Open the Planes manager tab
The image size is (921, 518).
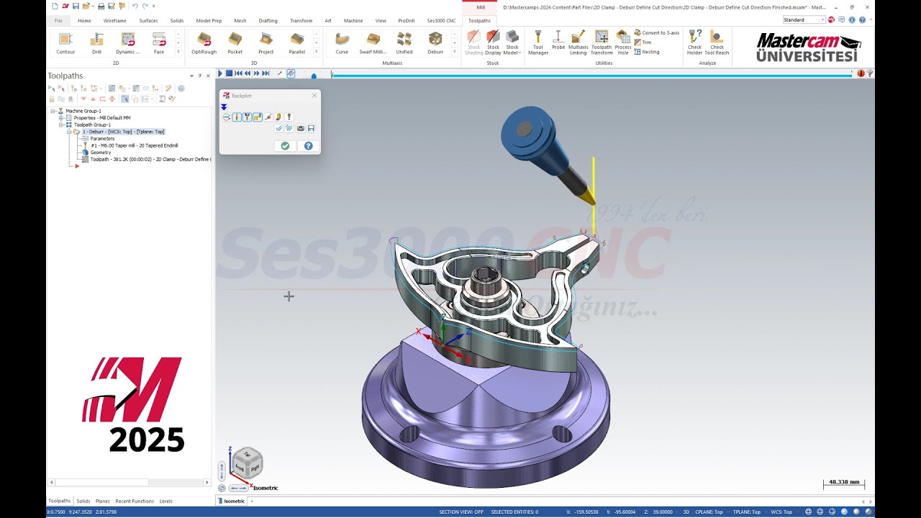[103, 501]
